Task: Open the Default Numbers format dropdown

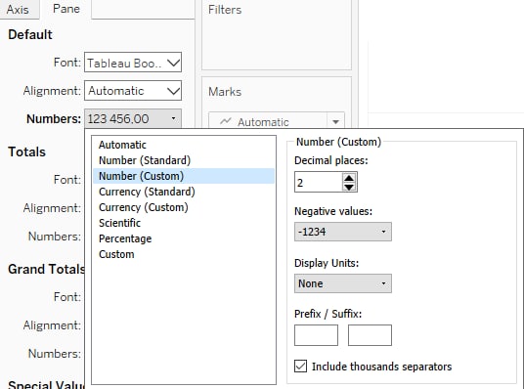Action: tap(133, 118)
